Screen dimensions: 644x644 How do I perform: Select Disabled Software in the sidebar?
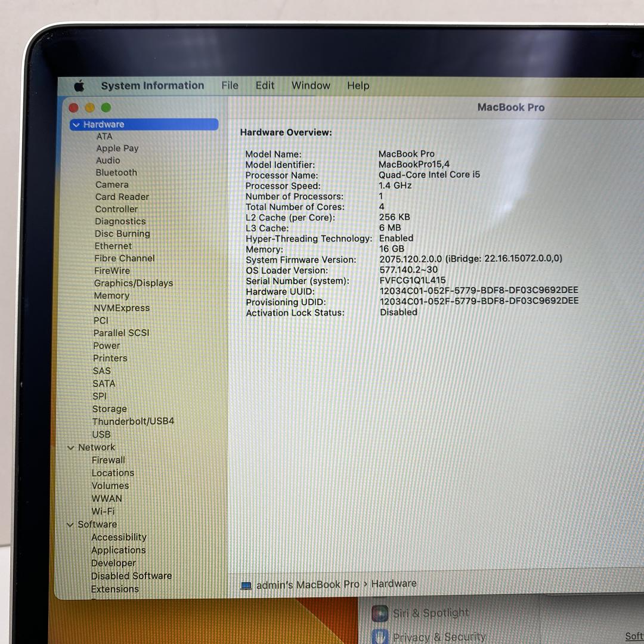(131, 576)
